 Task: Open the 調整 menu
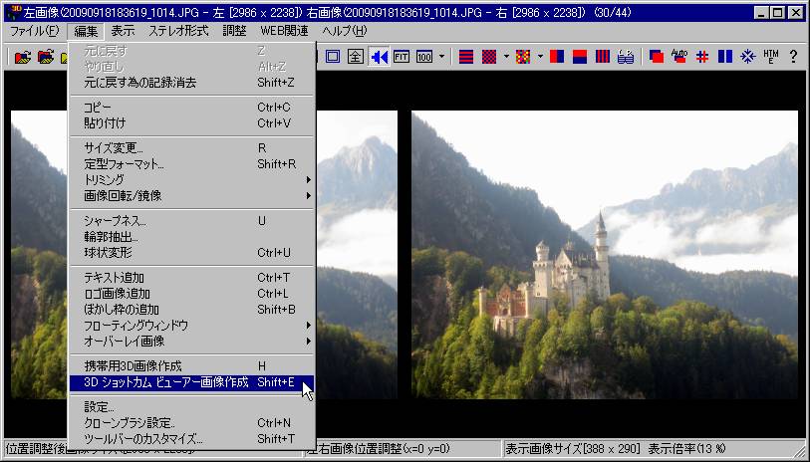click(x=234, y=31)
